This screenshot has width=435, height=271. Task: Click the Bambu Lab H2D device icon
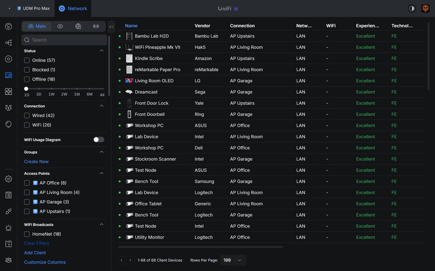(x=129, y=36)
